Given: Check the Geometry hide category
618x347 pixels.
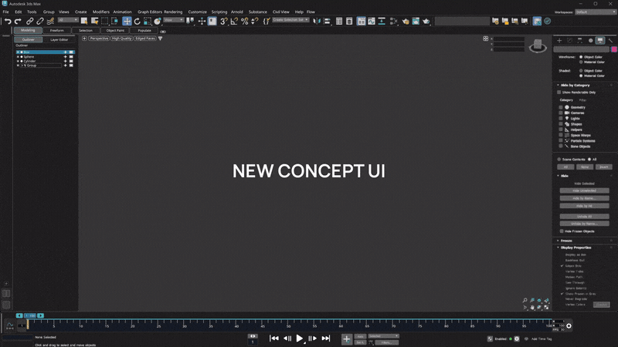Looking at the screenshot, I should (561, 107).
